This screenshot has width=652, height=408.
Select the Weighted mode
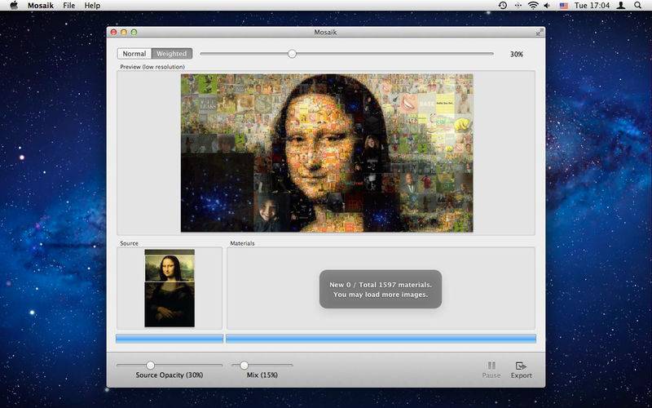(x=171, y=54)
